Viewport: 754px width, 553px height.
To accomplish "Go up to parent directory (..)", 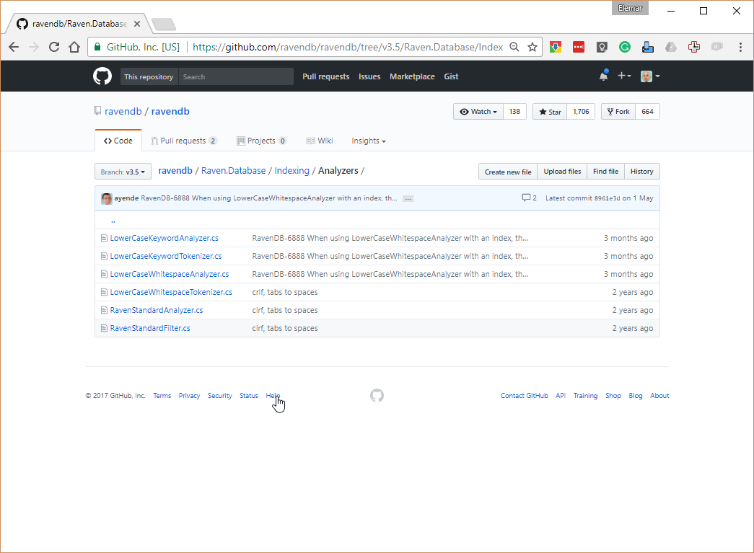I will (113, 221).
